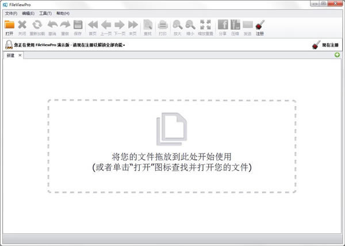Click the padlock icon in demo notice bar
This screenshot has height=246, width=345.
point(9,45)
